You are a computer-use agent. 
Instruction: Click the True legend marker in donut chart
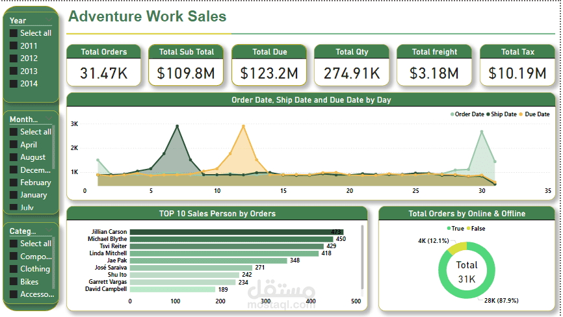449,229
